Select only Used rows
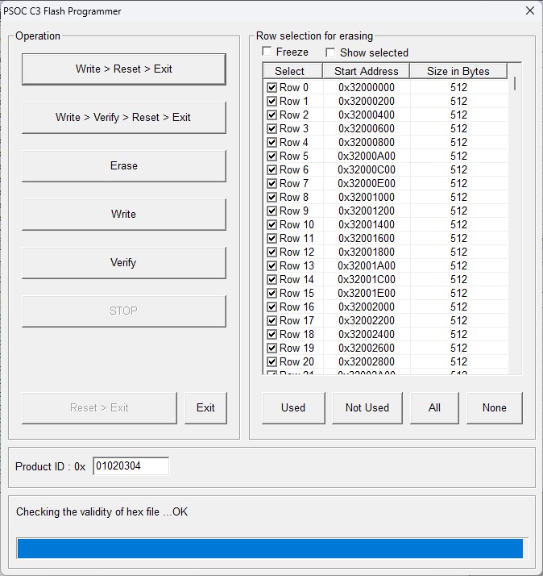The height and width of the screenshot is (576, 543). tap(293, 408)
